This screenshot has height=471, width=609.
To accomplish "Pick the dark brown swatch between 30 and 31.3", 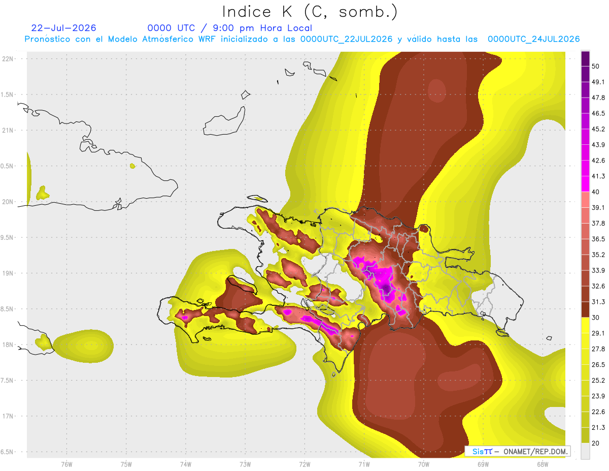I will [x=585, y=309].
